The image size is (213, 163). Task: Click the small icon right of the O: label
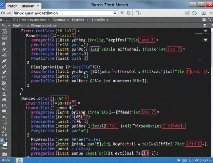pyautogui.click(x=9, y=13)
